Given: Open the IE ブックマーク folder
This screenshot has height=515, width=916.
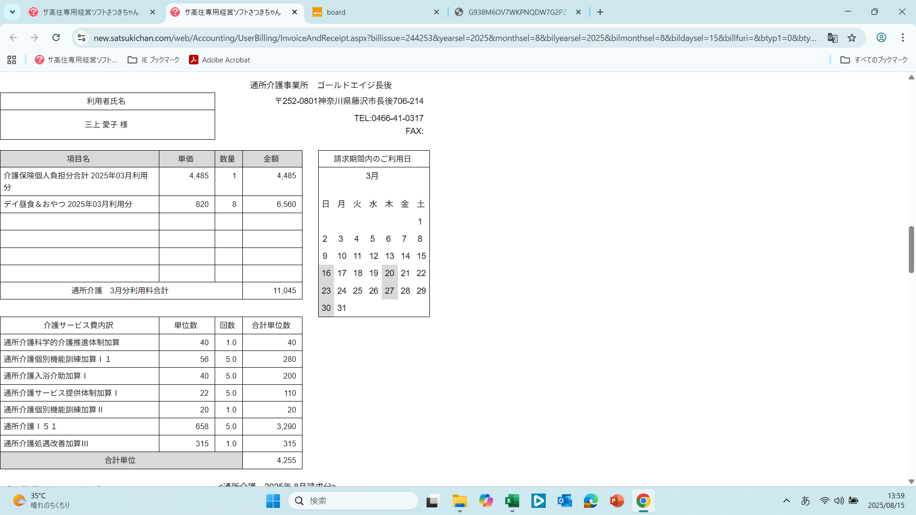Looking at the screenshot, I should (154, 60).
